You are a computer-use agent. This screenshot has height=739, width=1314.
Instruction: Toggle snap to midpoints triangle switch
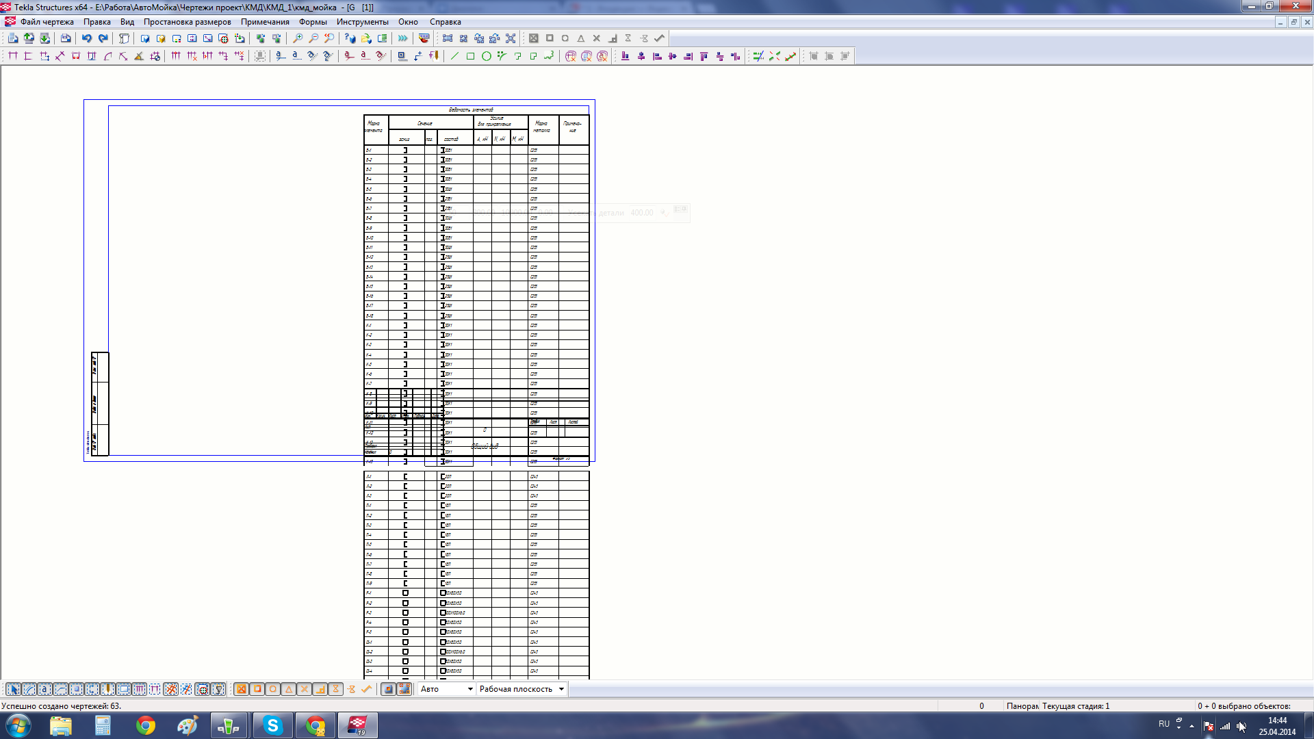[289, 689]
